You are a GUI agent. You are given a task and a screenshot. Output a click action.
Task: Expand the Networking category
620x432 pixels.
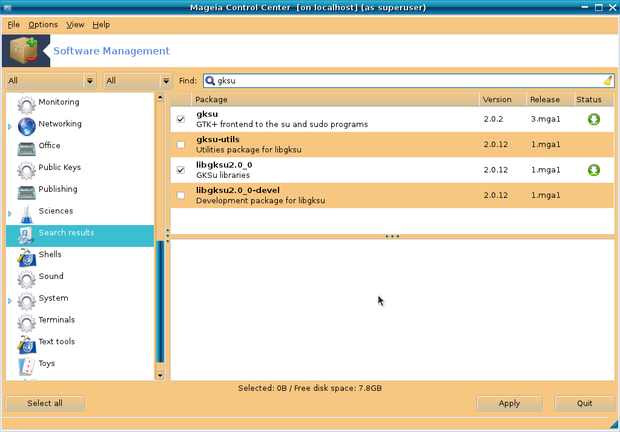[x=10, y=126]
